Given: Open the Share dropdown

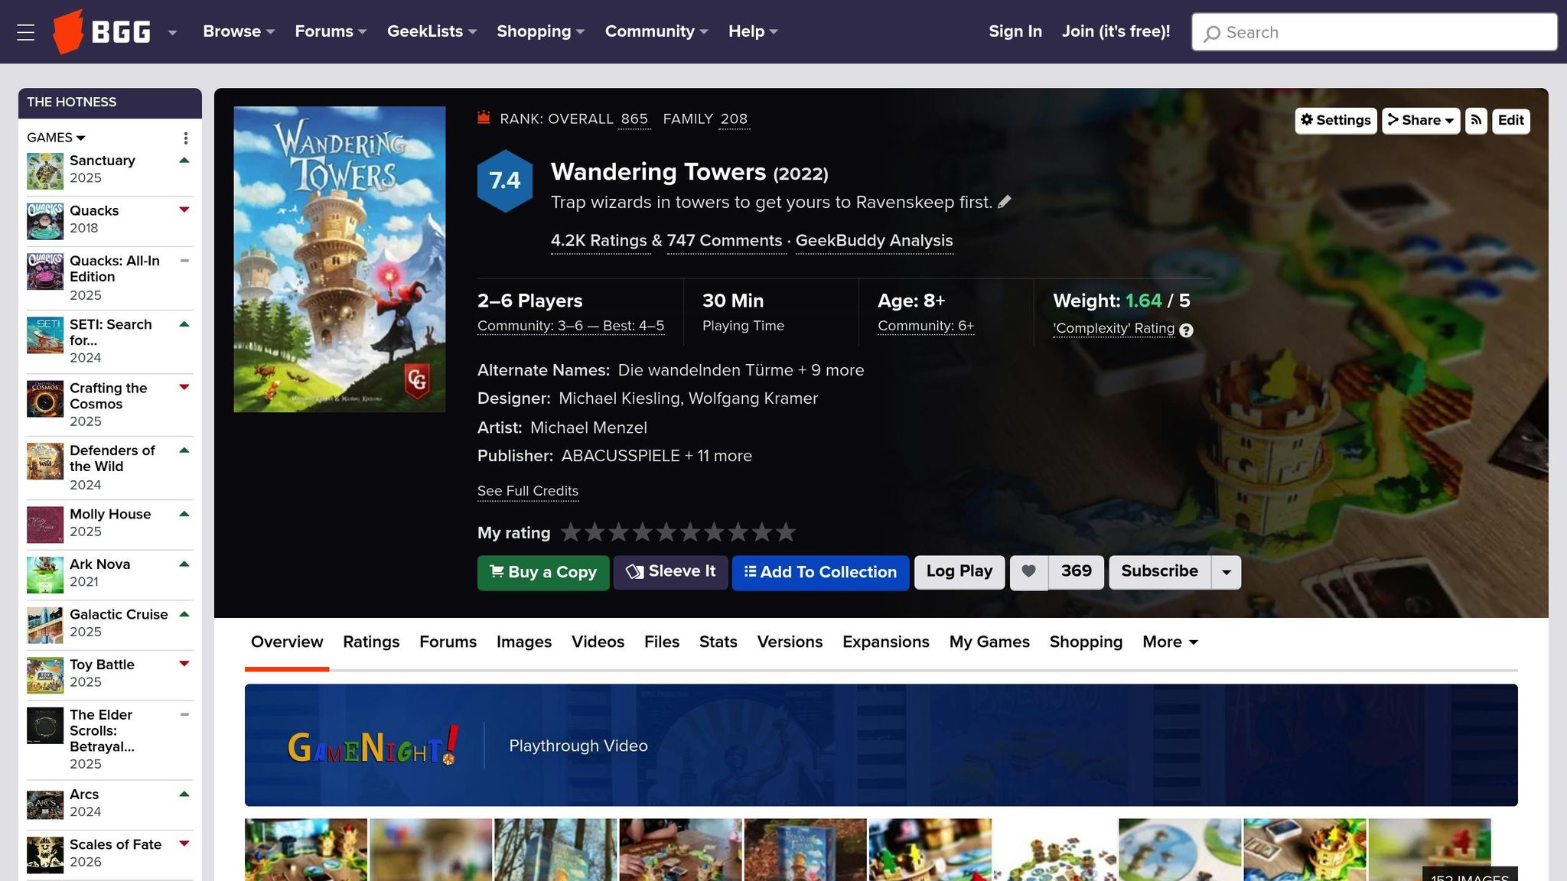Looking at the screenshot, I should [1421, 120].
